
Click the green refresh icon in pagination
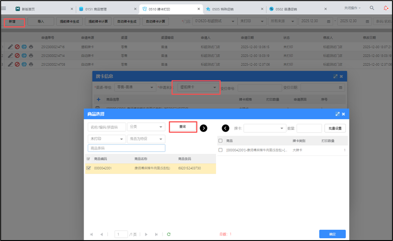coord(169,234)
